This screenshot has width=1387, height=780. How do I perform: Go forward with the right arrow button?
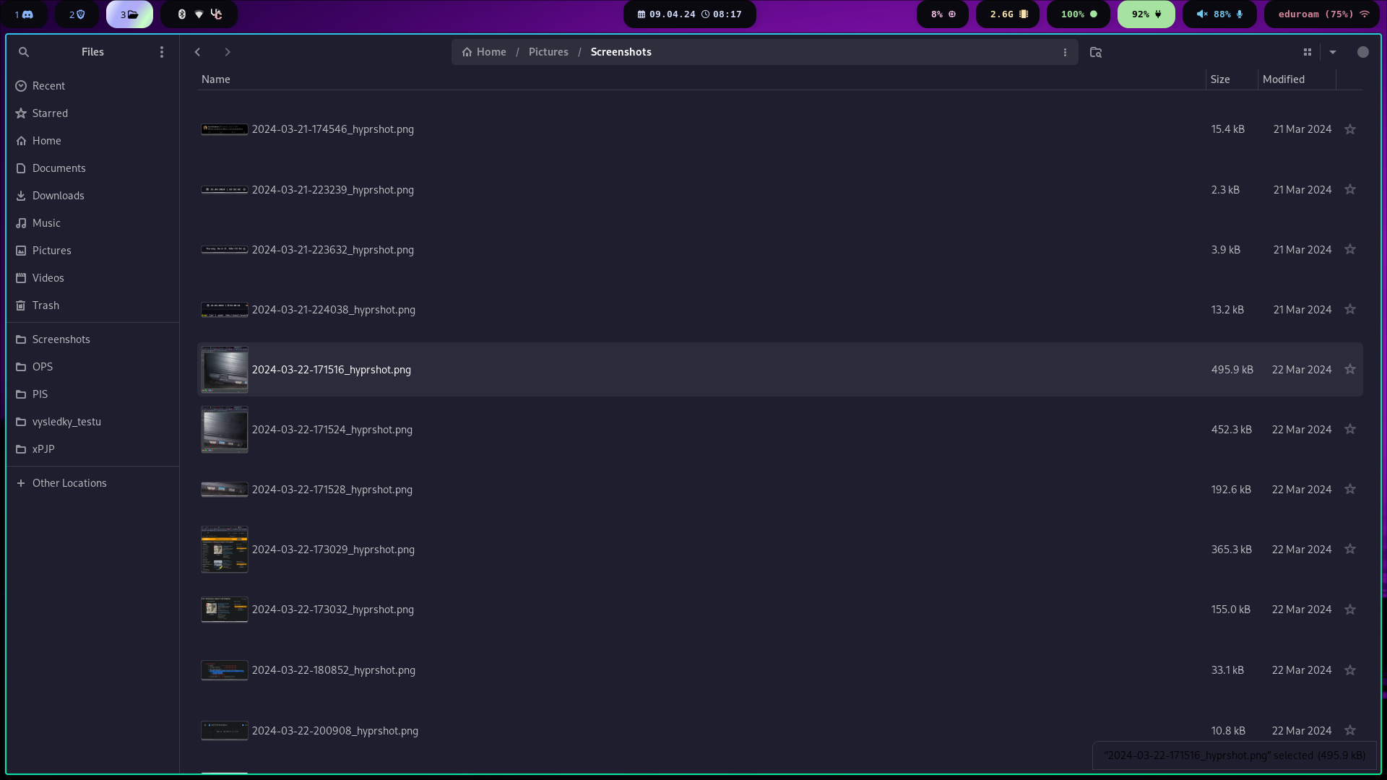tap(228, 52)
